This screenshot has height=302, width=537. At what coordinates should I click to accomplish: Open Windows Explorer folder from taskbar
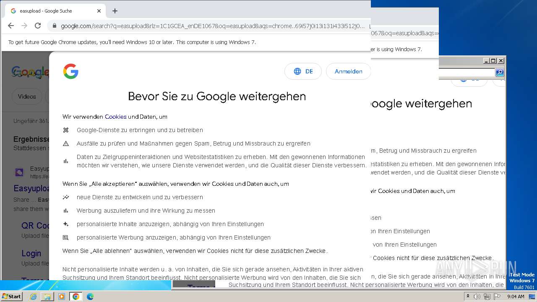point(47,297)
